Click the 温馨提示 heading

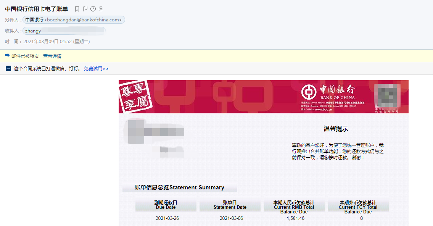click(x=336, y=129)
